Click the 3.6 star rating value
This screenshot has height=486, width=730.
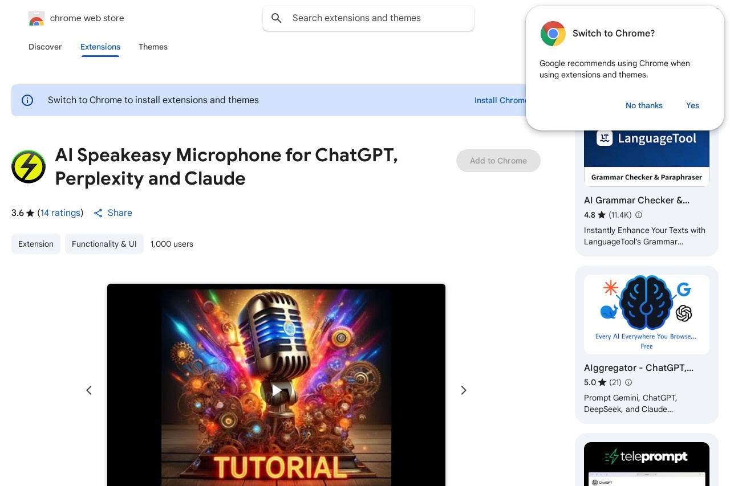[x=23, y=213]
